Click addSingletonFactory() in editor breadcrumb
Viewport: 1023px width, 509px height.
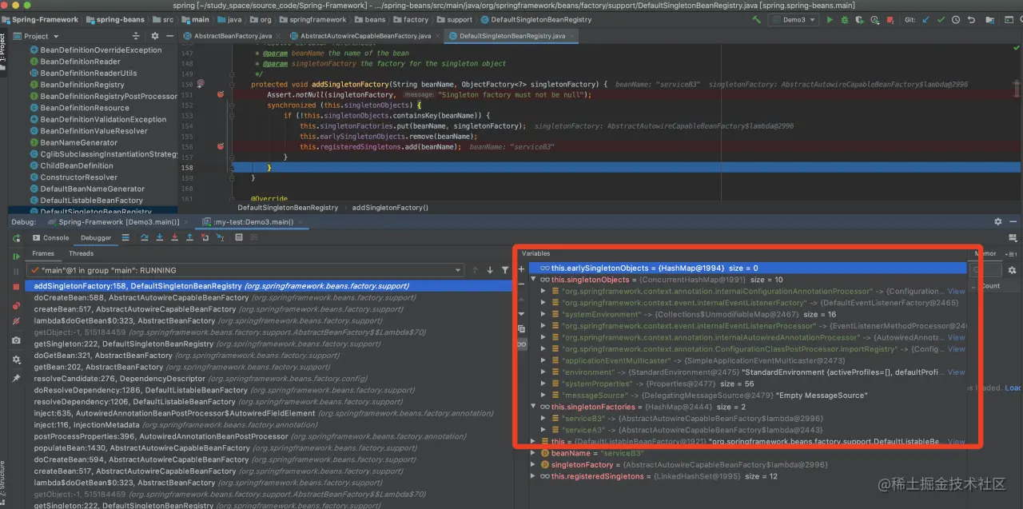(390, 208)
